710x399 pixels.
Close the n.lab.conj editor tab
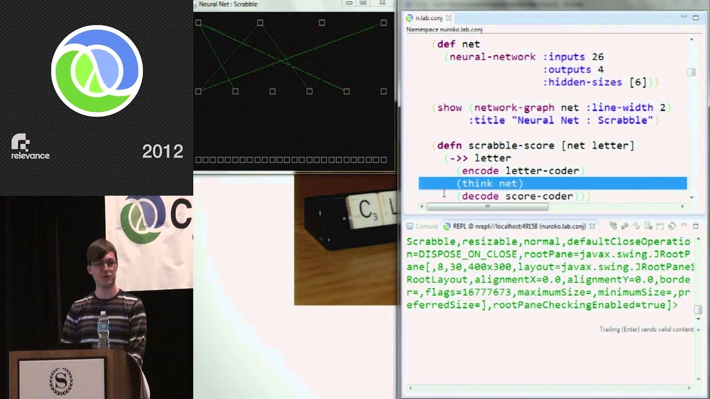[449, 18]
